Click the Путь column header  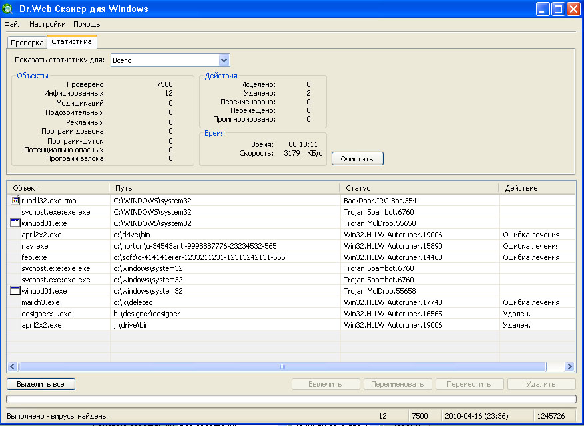coord(225,188)
